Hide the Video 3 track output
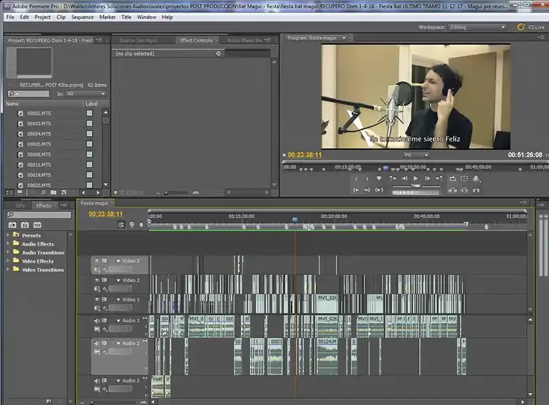Image resolution: width=549 pixels, height=405 pixels. click(x=97, y=261)
